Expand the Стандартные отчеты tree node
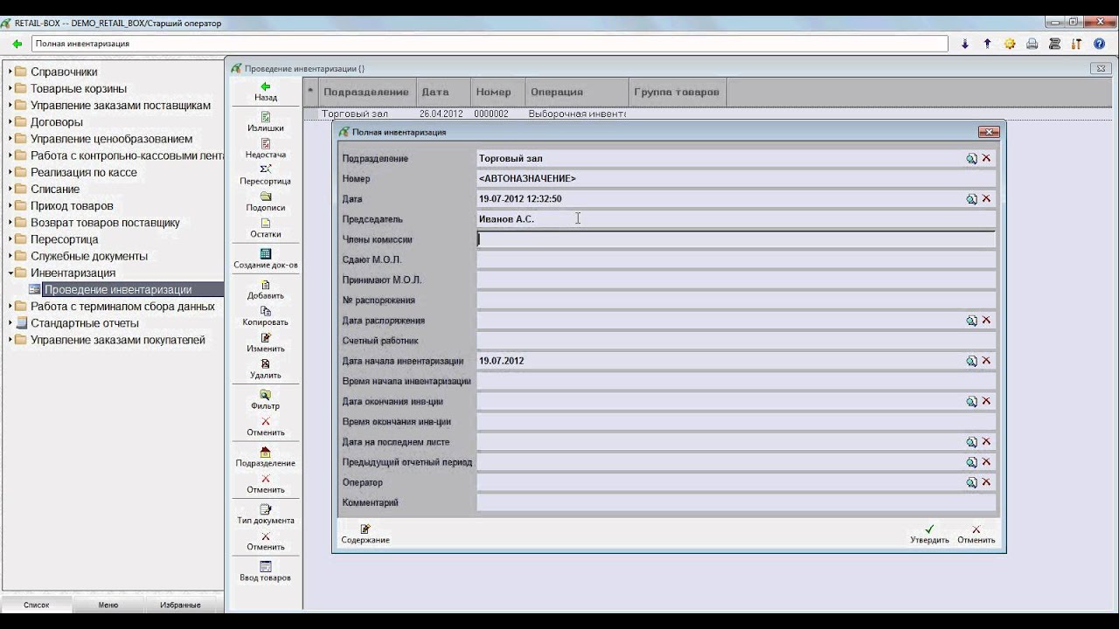1119x629 pixels. pos(10,323)
